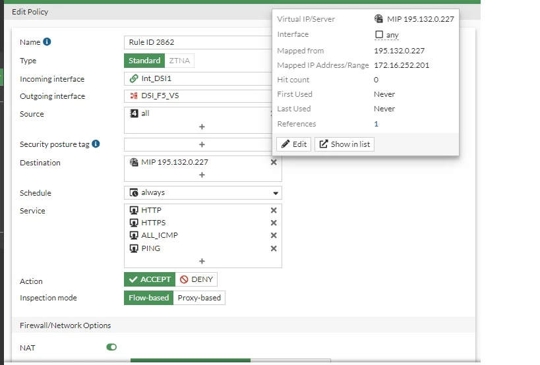Click Edit in the VIP tooltip
Screen dimensions: 540x365
[x=294, y=144]
